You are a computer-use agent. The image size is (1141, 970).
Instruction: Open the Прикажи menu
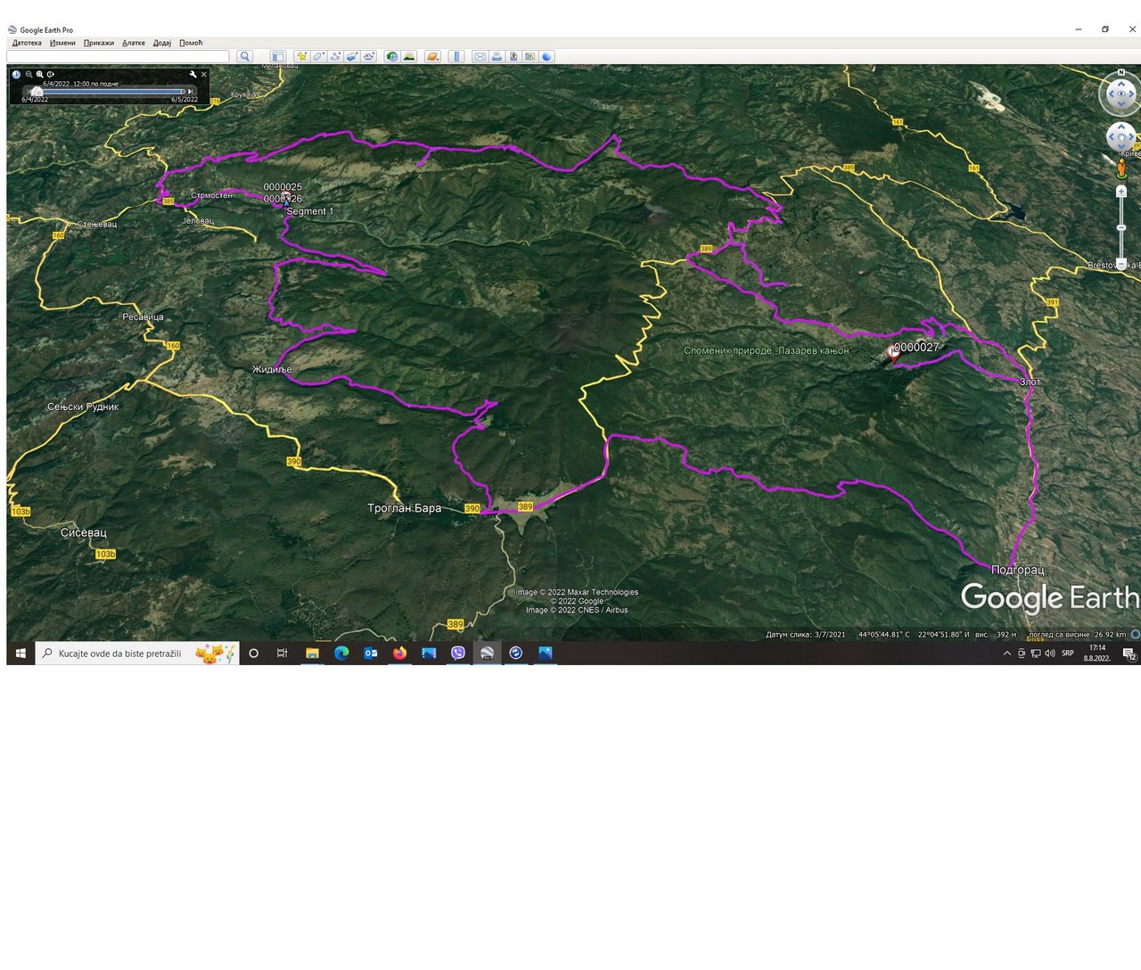(x=99, y=43)
